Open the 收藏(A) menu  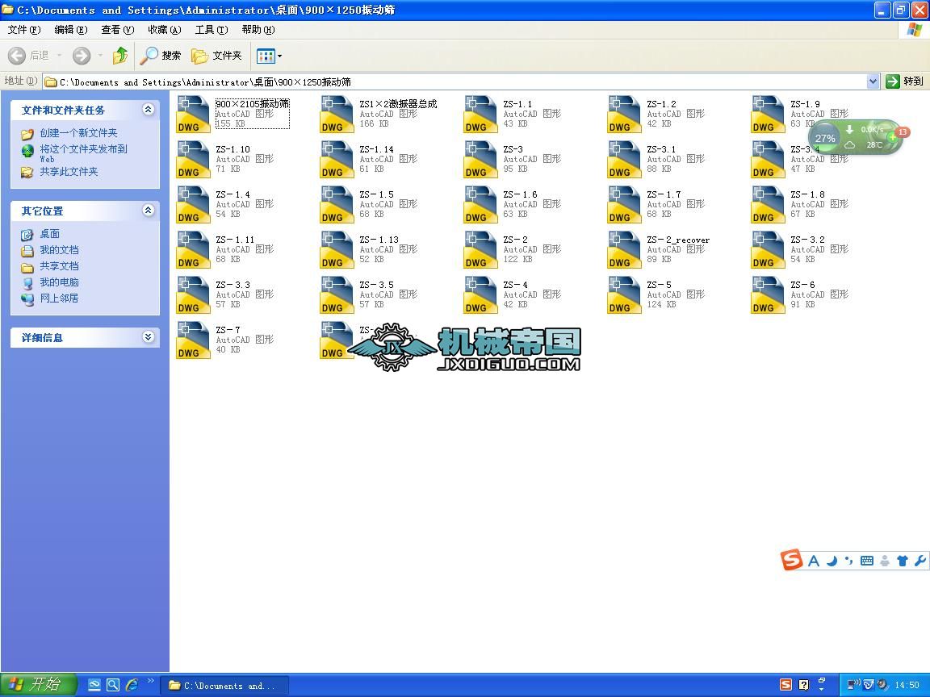pyautogui.click(x=165, y=30)
